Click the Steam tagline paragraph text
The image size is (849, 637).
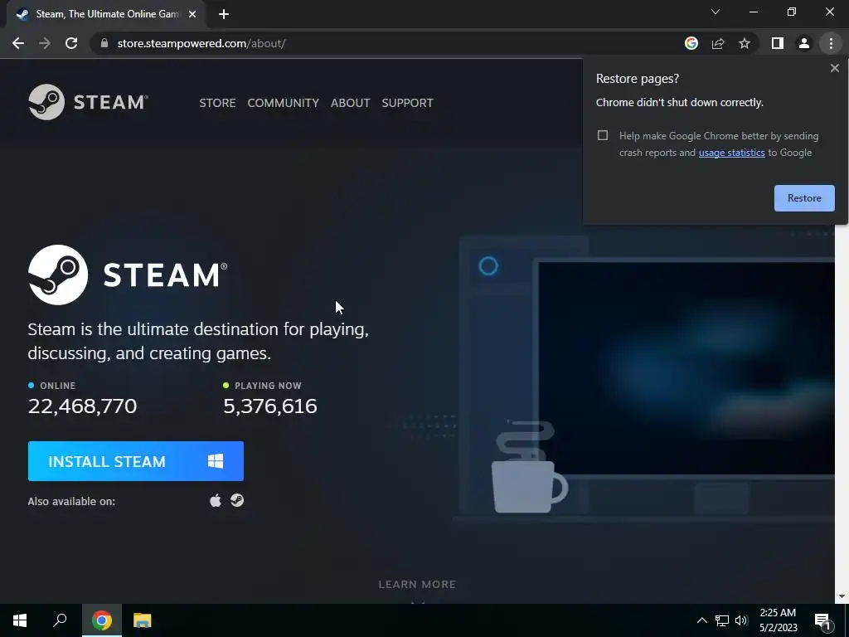(x=198, y=341)
